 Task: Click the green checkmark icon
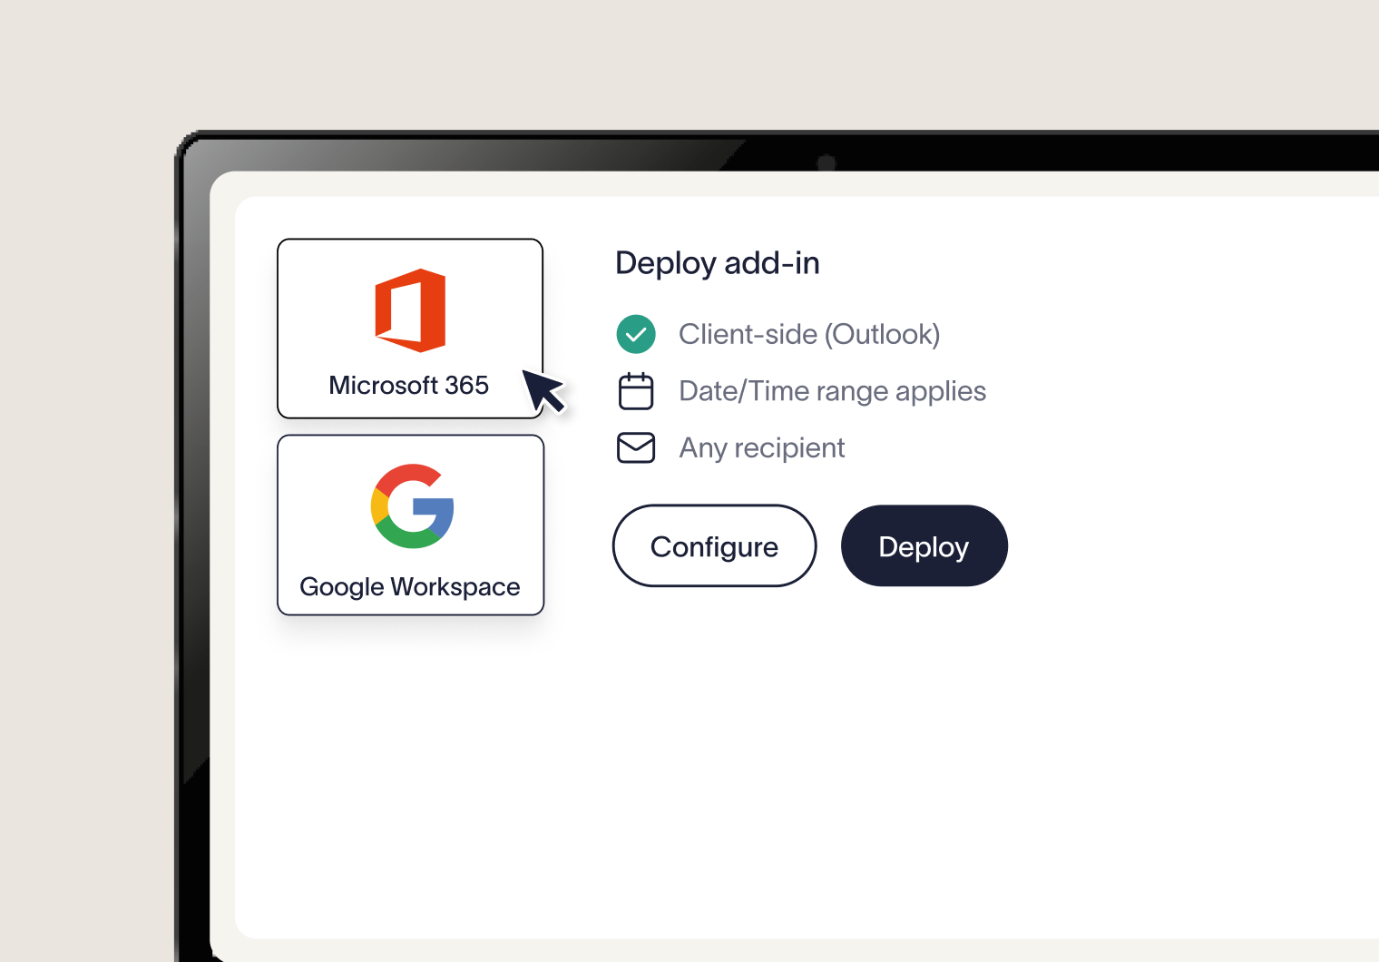tap(636, 334)
